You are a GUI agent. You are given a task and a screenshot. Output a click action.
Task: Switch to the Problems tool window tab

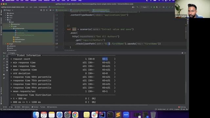click(x=26, y=107)
